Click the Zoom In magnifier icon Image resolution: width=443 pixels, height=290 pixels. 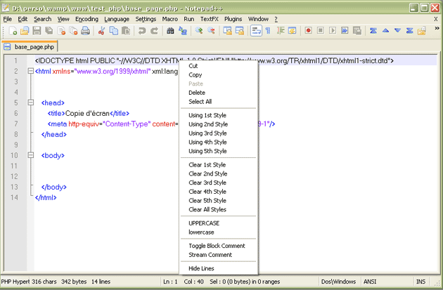pyautogui.click(x=199, y=31)
